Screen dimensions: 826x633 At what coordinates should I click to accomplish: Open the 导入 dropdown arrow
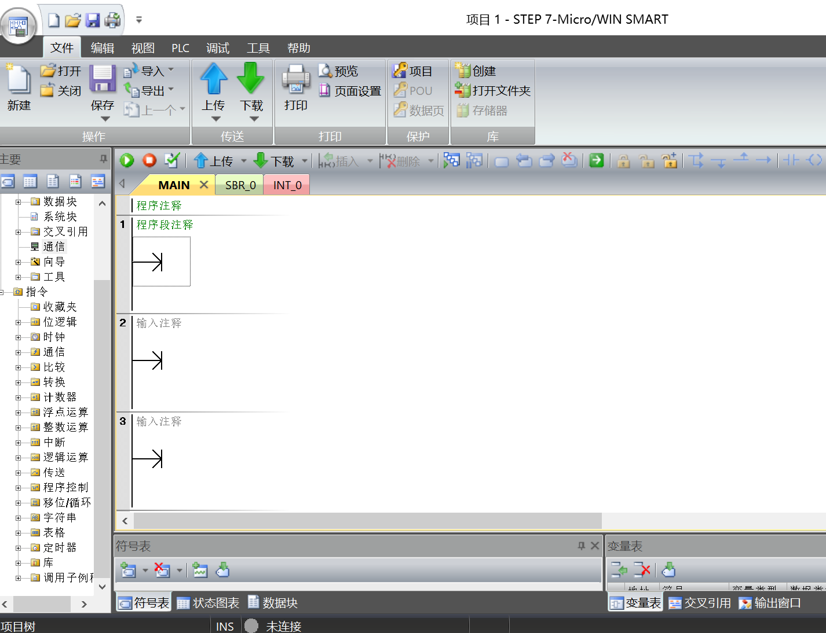coord(171,70)
